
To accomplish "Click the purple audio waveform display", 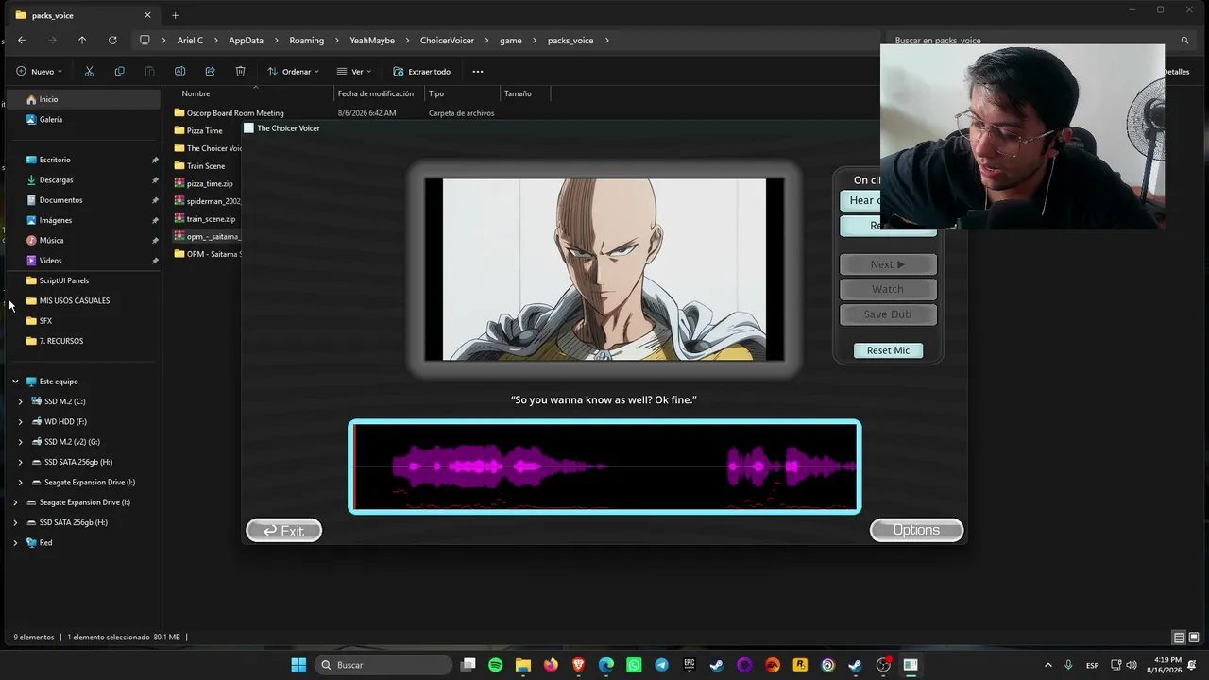I will (604, 467).
